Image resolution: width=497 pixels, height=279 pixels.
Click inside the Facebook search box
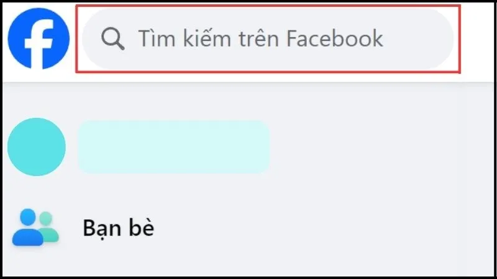coord(268,39)
